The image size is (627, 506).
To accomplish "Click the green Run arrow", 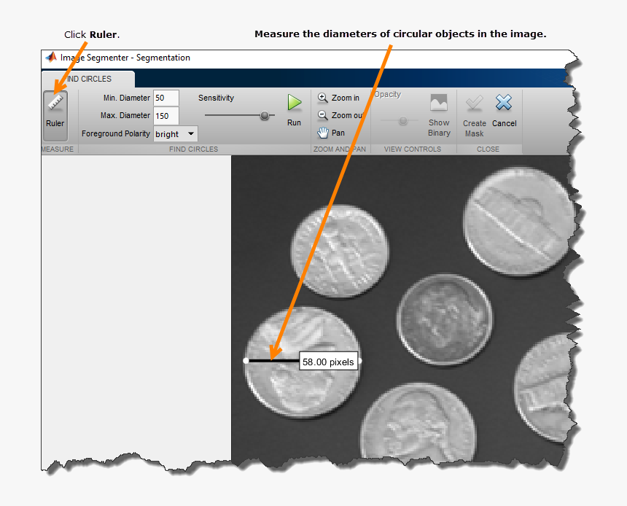I will point(295,103).
